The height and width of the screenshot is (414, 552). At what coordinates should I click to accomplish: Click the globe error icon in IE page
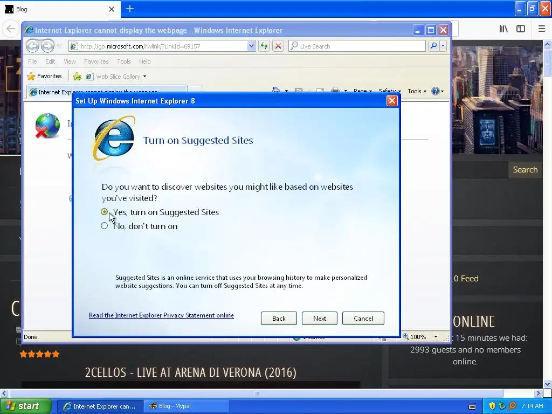tap(47, 126)
